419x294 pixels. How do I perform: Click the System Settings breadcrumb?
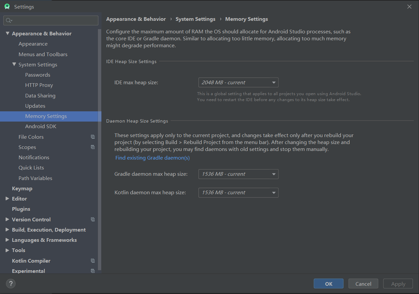pyautogui.click(x=195, y=19)
